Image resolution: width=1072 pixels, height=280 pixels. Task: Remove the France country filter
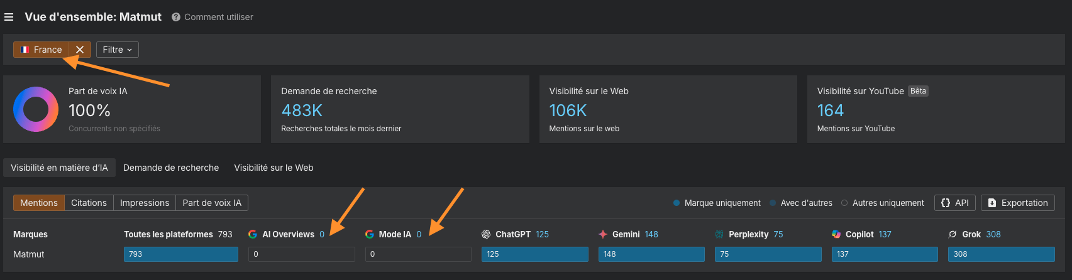80,50
